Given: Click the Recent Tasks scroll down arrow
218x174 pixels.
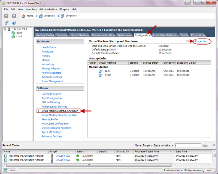Looking at the screenshot, I should pos(214,161).
